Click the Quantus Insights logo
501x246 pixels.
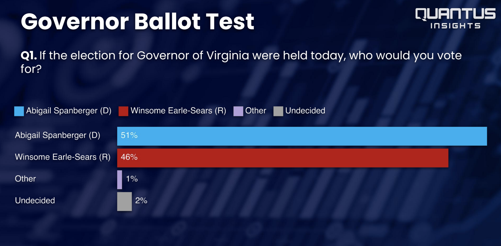(455, 19)
